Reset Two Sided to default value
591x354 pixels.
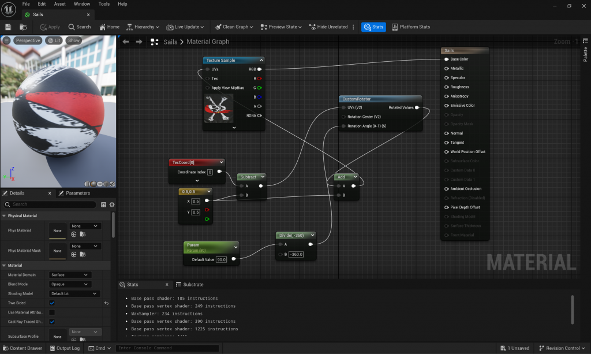click(106, 303)
